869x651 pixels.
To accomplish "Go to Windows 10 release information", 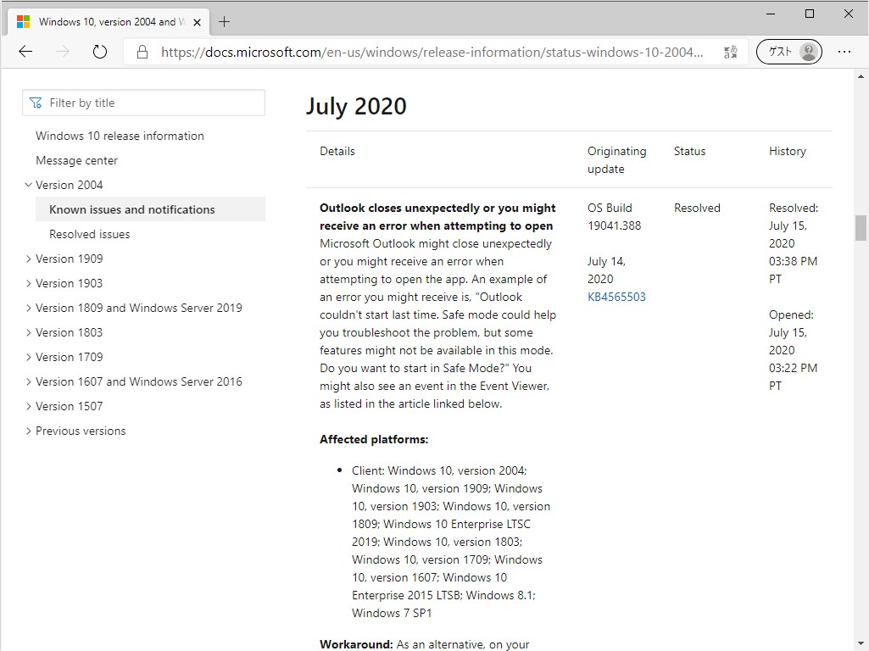I will pos(120,136).
